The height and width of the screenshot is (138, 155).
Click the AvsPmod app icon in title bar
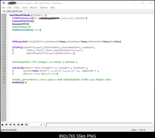coord(3,3)
